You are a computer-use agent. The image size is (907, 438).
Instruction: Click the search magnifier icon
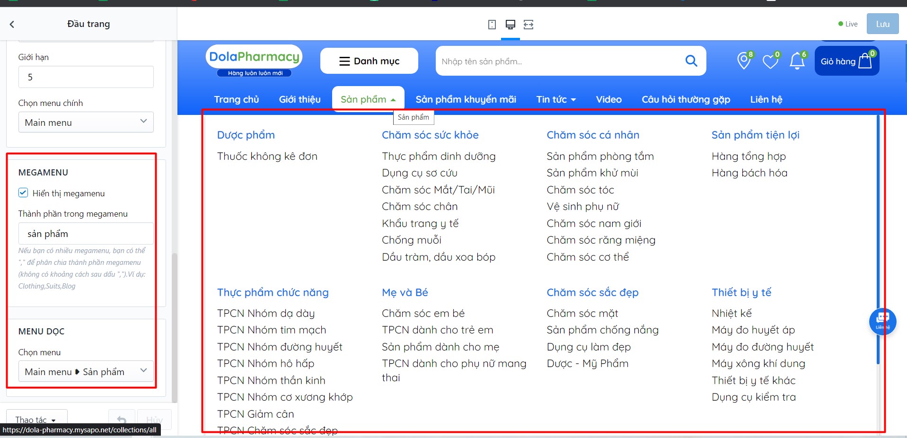[691, 61]
